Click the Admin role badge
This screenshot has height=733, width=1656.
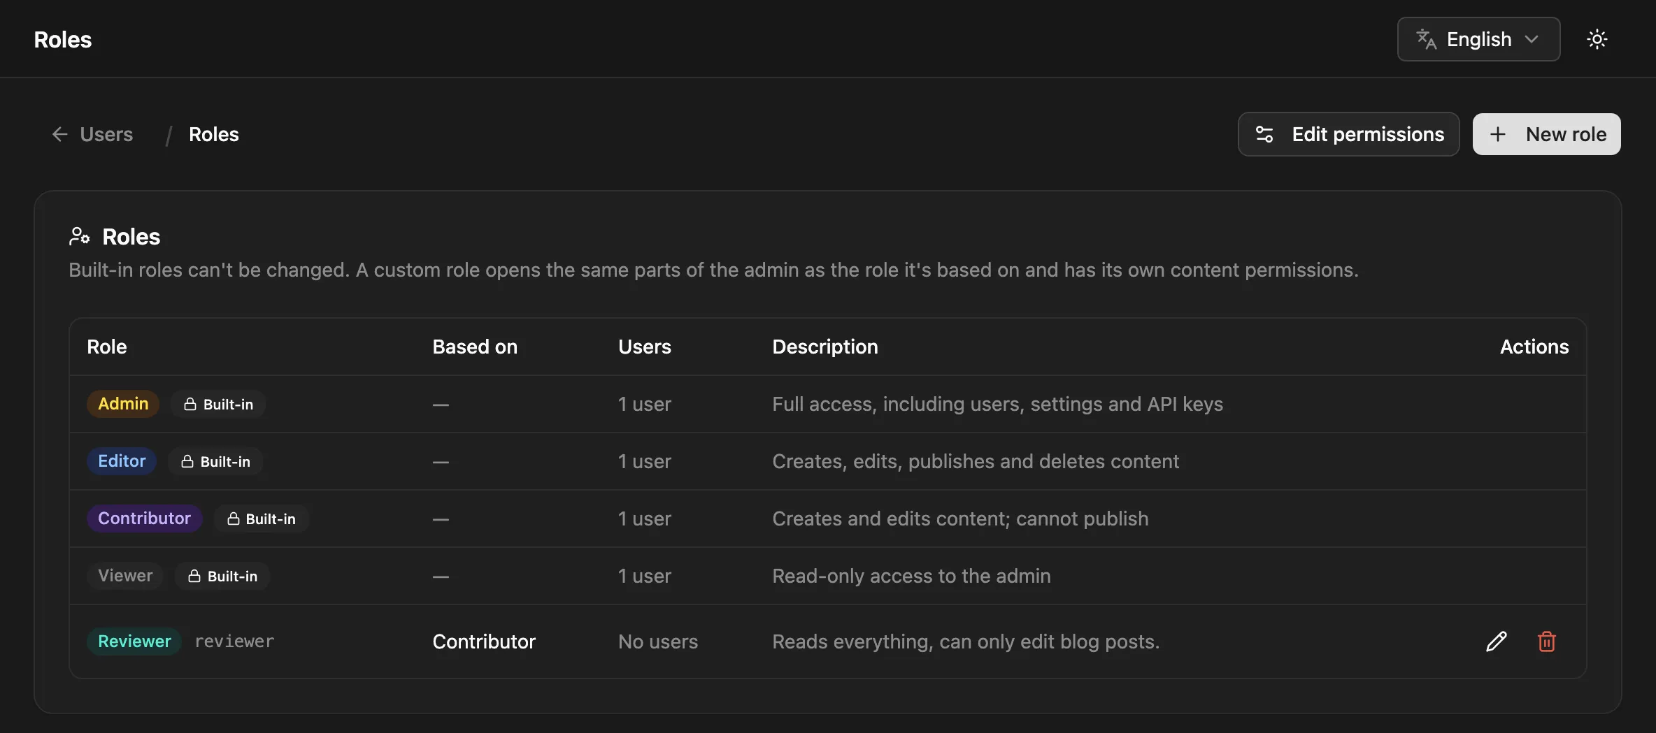pyautogui.click(x=123, y=404)
